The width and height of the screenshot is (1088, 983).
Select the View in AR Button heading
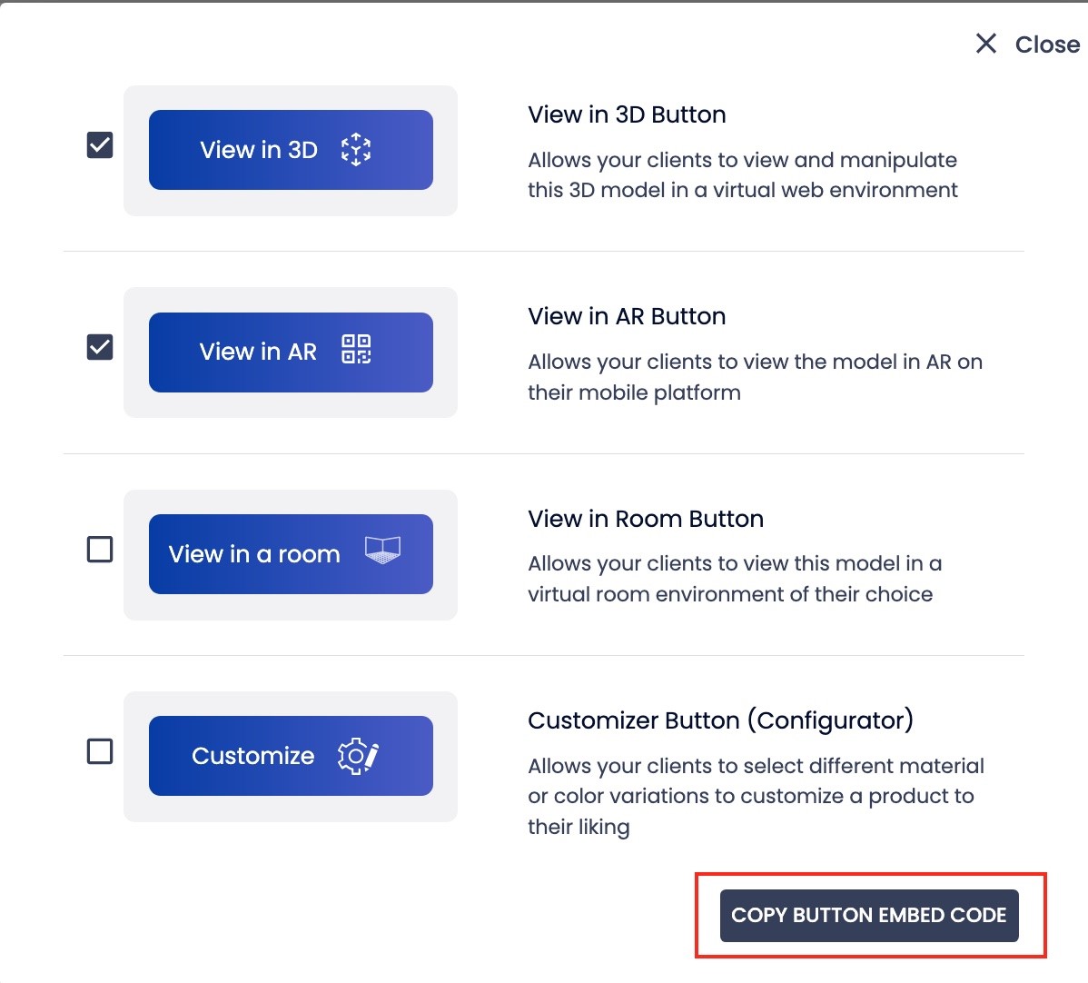tap(627, 316)
